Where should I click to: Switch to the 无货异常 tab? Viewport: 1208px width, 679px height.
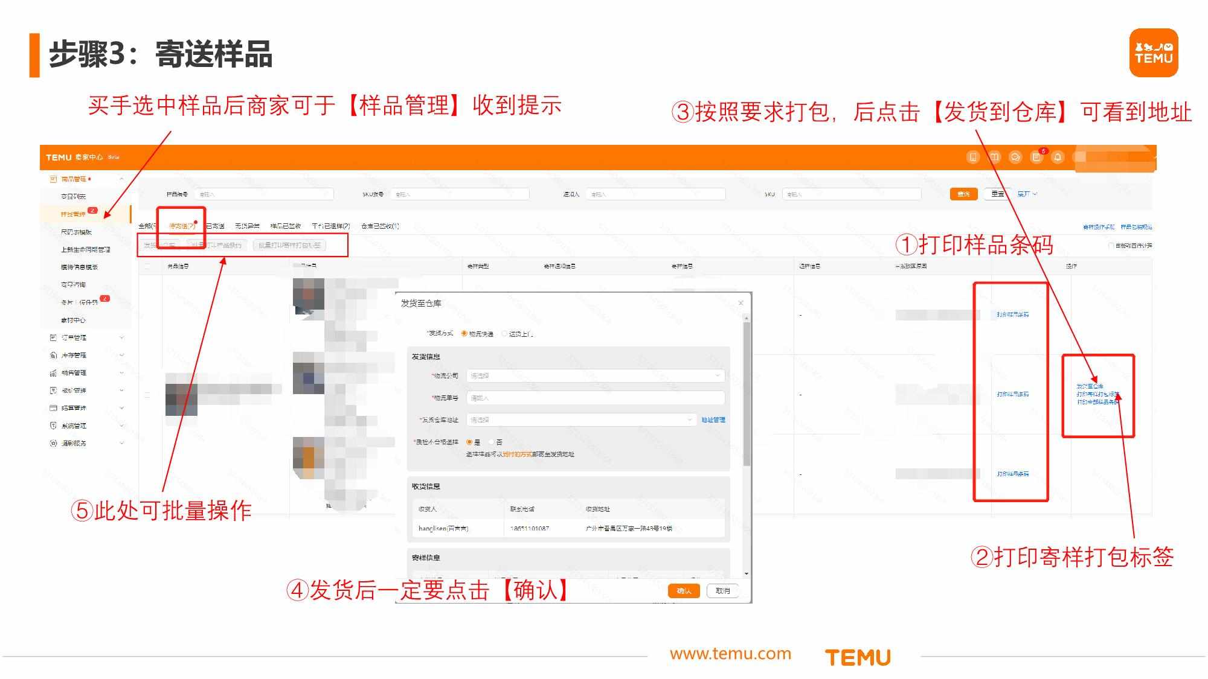247,226
